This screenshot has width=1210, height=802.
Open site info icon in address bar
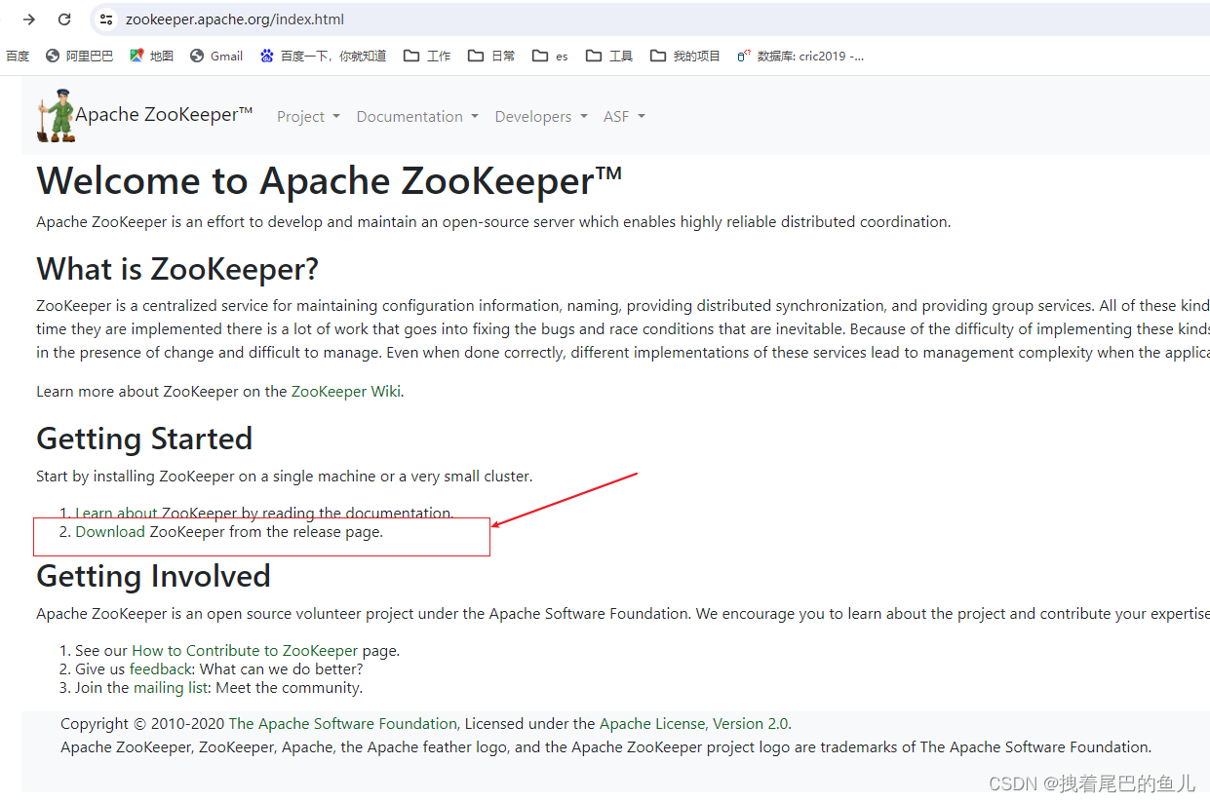(x=106, y=19)
